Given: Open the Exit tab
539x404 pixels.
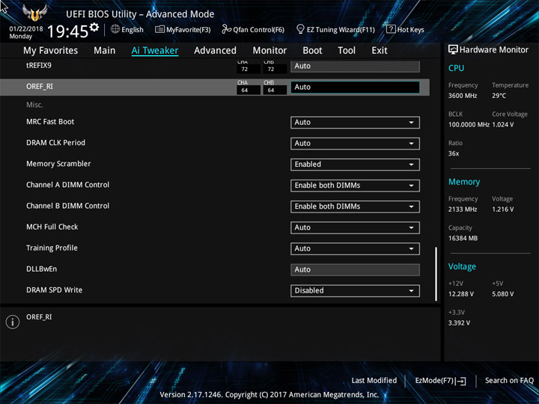Looking at the screenshot, I should pyautogui.click(x=380, y=51).
